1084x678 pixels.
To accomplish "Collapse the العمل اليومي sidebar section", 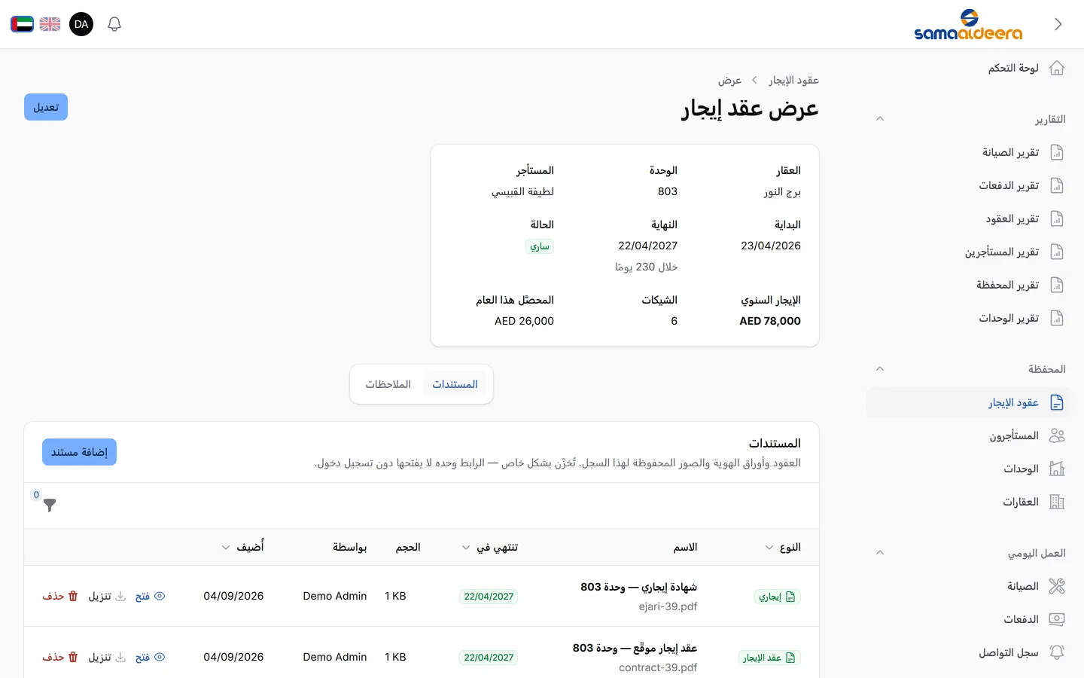I will [880, 553].
